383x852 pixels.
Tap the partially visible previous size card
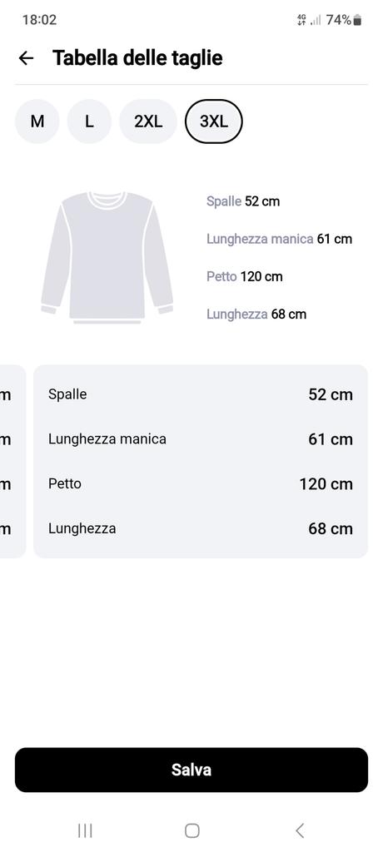[x=12, y=461]
